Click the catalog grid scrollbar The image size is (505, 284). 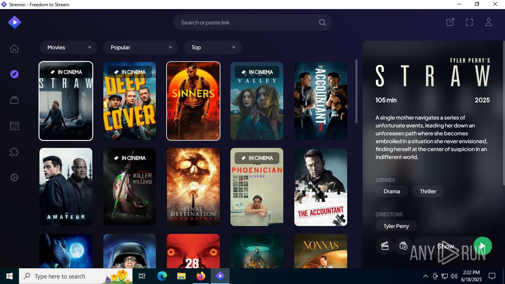point(357,91)
